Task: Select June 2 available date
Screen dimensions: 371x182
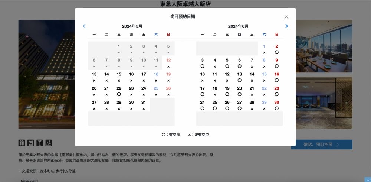Action: click(277, 49)
